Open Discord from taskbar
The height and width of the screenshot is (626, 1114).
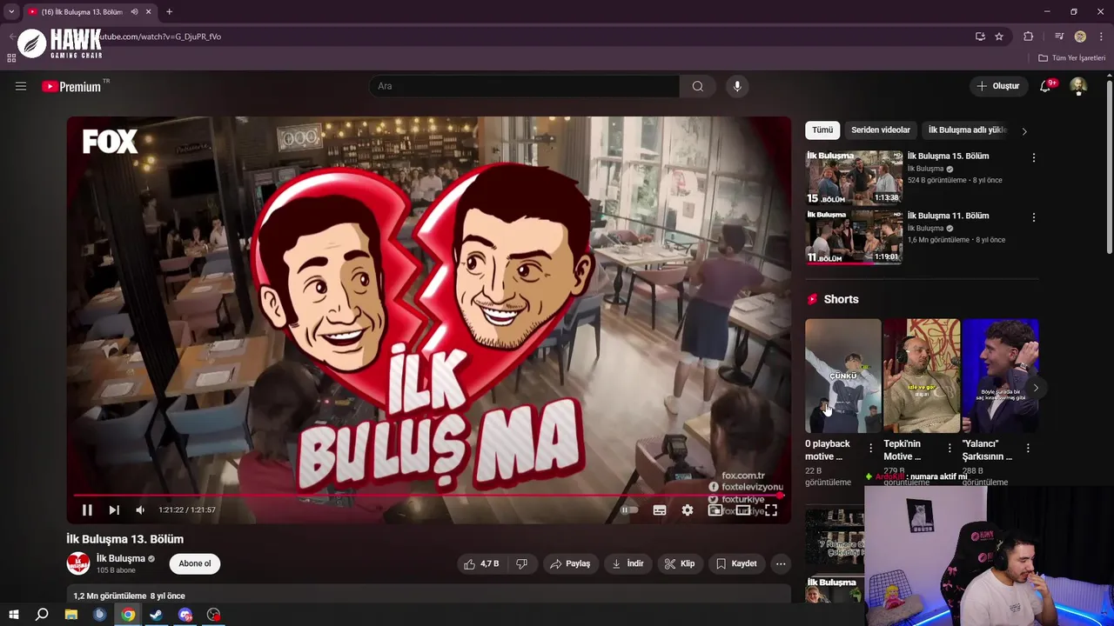click(185, 615)
